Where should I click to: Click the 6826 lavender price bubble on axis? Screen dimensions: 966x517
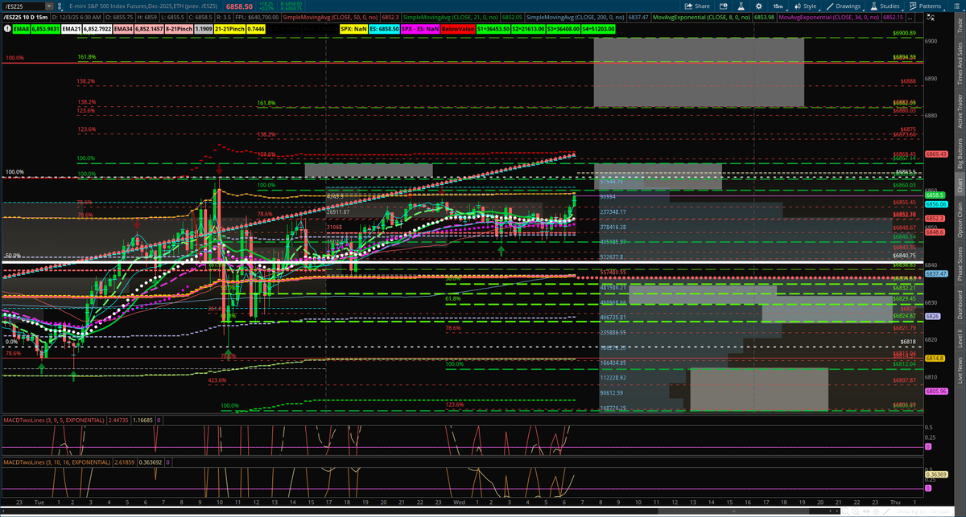tap(933, 317)
